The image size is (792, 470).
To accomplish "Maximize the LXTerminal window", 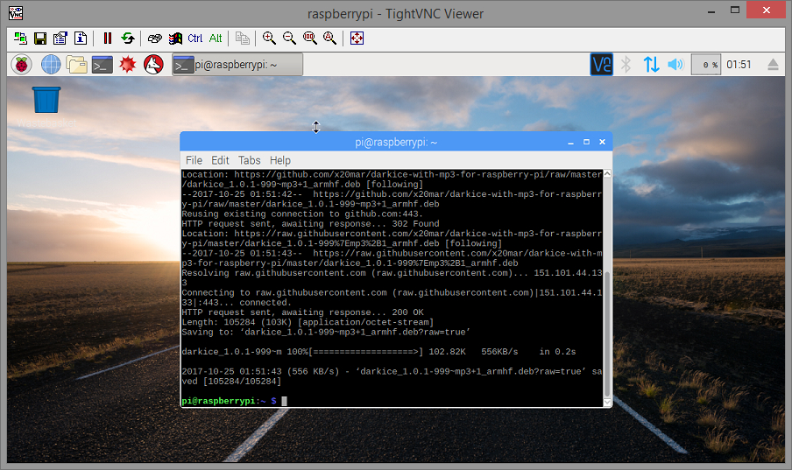I will [586, 143].
